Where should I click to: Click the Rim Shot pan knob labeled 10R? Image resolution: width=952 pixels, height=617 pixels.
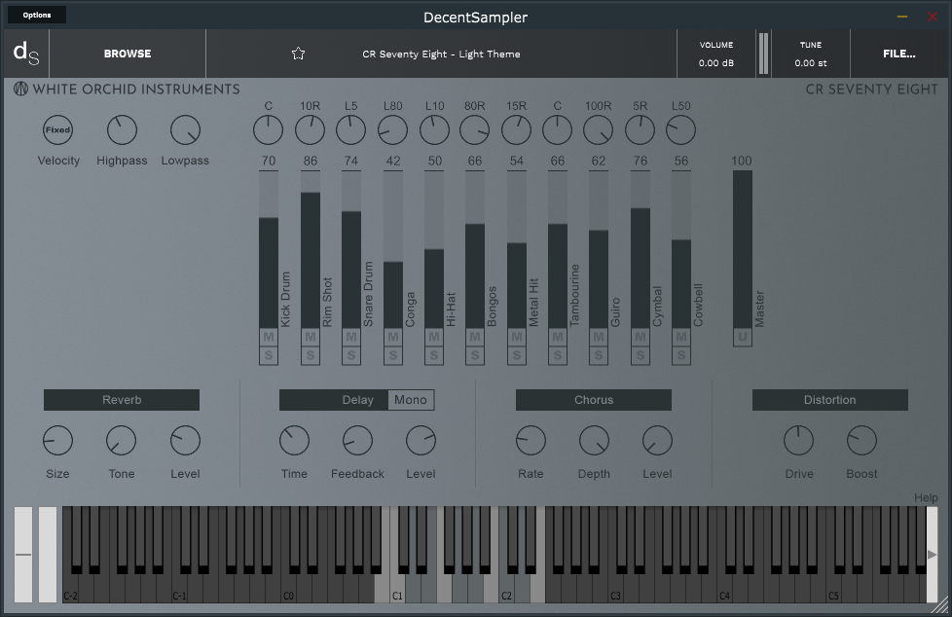pyautogui.click(x=310, y=130)
